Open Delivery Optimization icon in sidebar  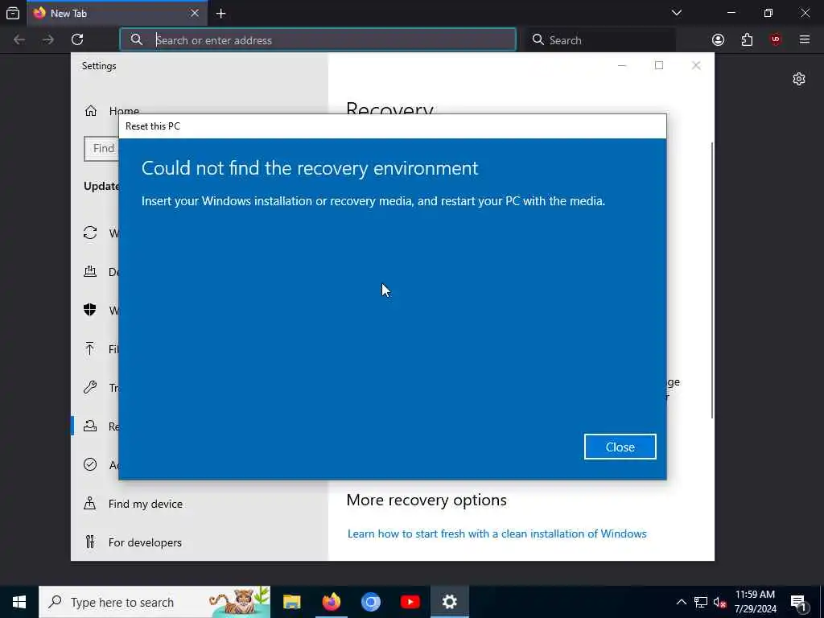point(90,272)
